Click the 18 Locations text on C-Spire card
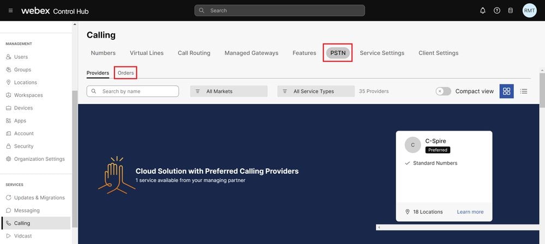 click(428, 212)
